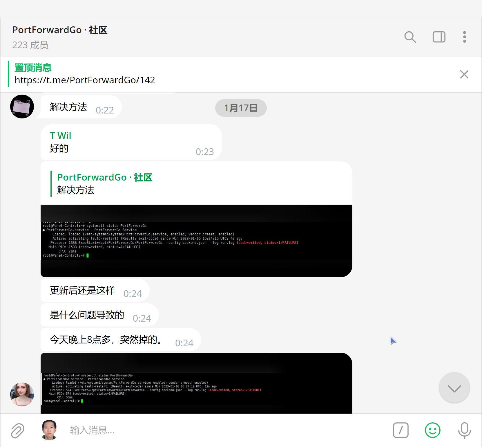
Task: Open the first terminal screenshot image
Action: tap(196, 241)
